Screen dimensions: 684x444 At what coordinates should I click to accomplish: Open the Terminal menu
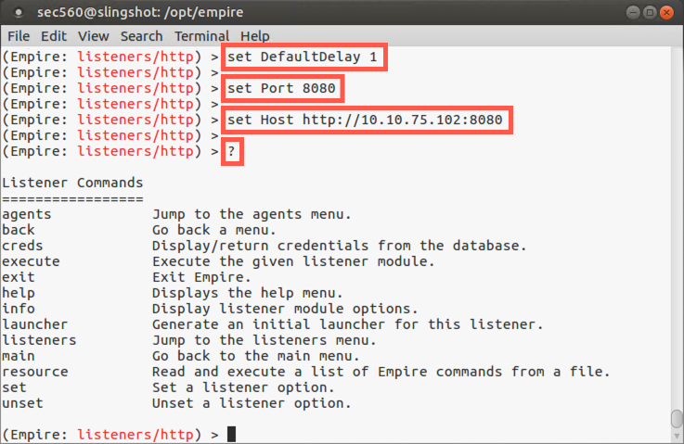[x=201, y=36]
